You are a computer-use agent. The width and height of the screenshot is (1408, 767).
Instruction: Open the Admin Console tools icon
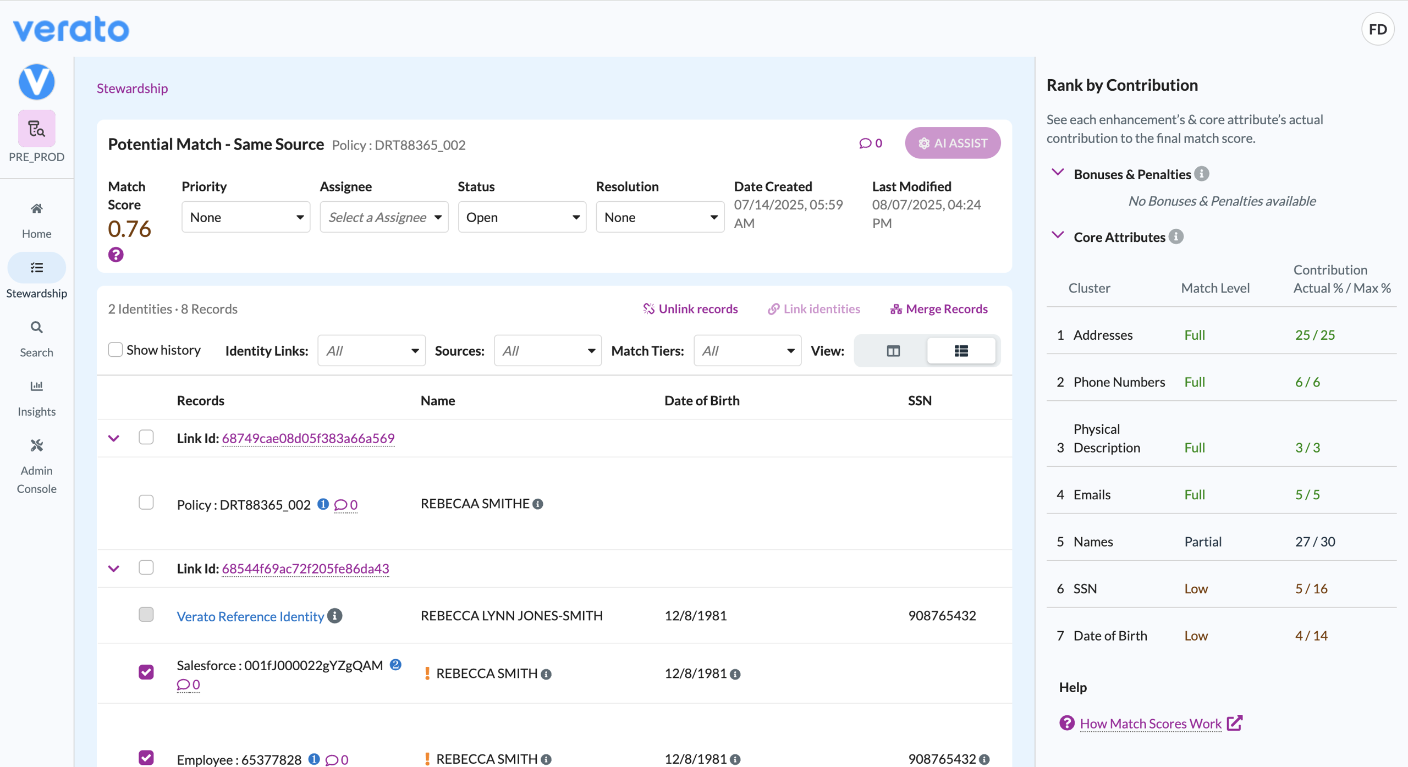[36, 445]
